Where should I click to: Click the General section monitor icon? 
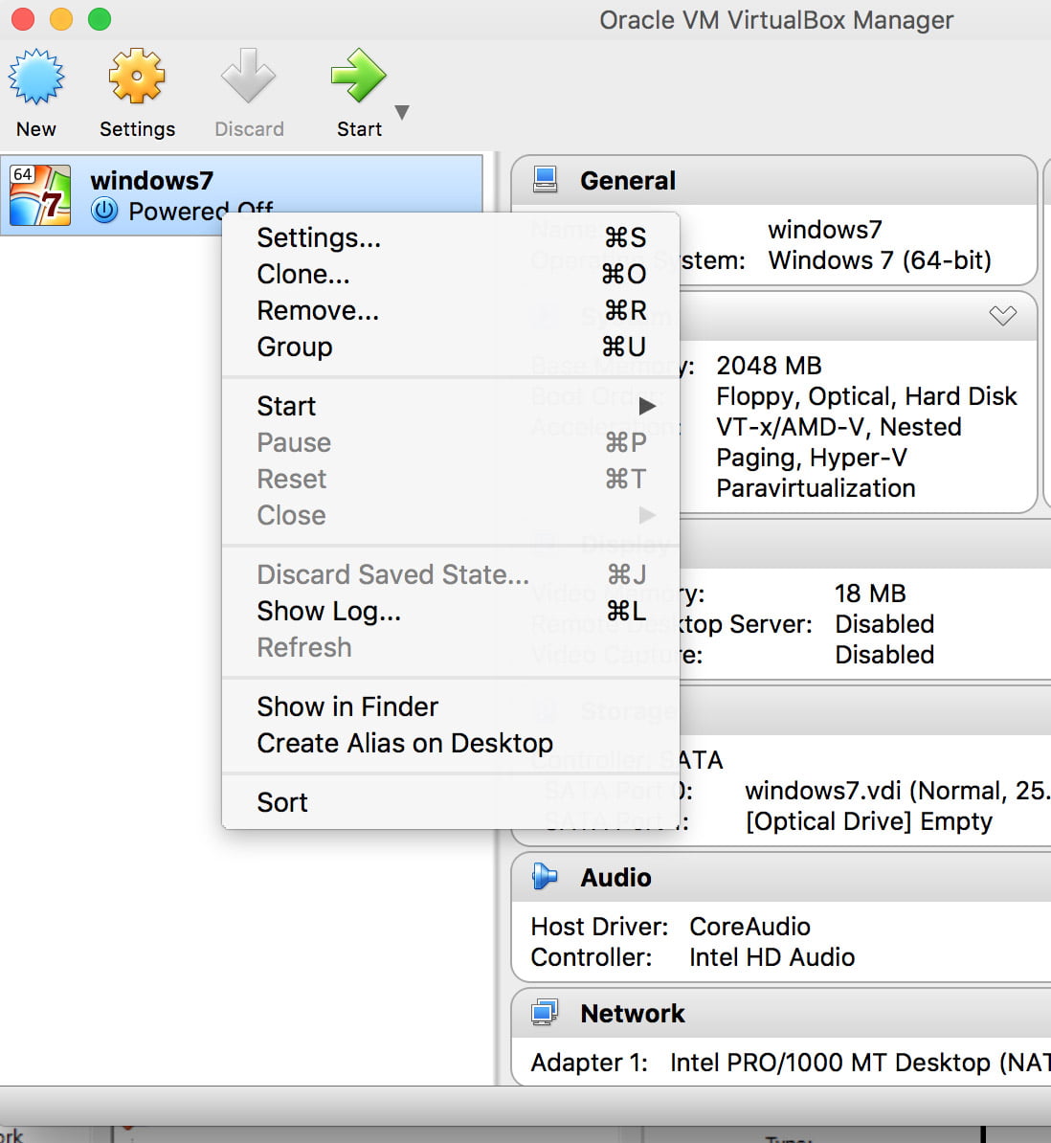[546, 180]
